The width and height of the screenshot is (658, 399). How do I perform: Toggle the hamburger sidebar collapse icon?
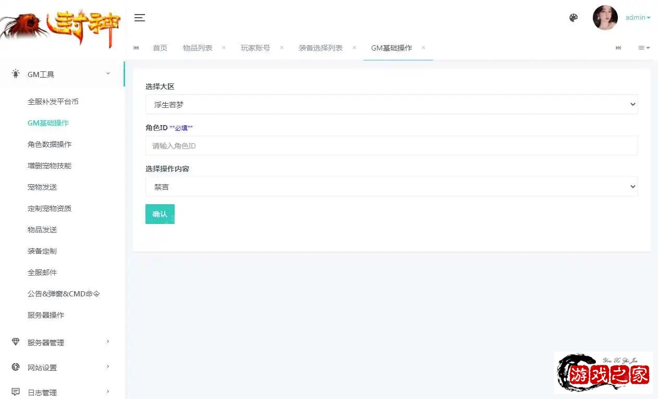pyautogui.click(x=139, y=18)
